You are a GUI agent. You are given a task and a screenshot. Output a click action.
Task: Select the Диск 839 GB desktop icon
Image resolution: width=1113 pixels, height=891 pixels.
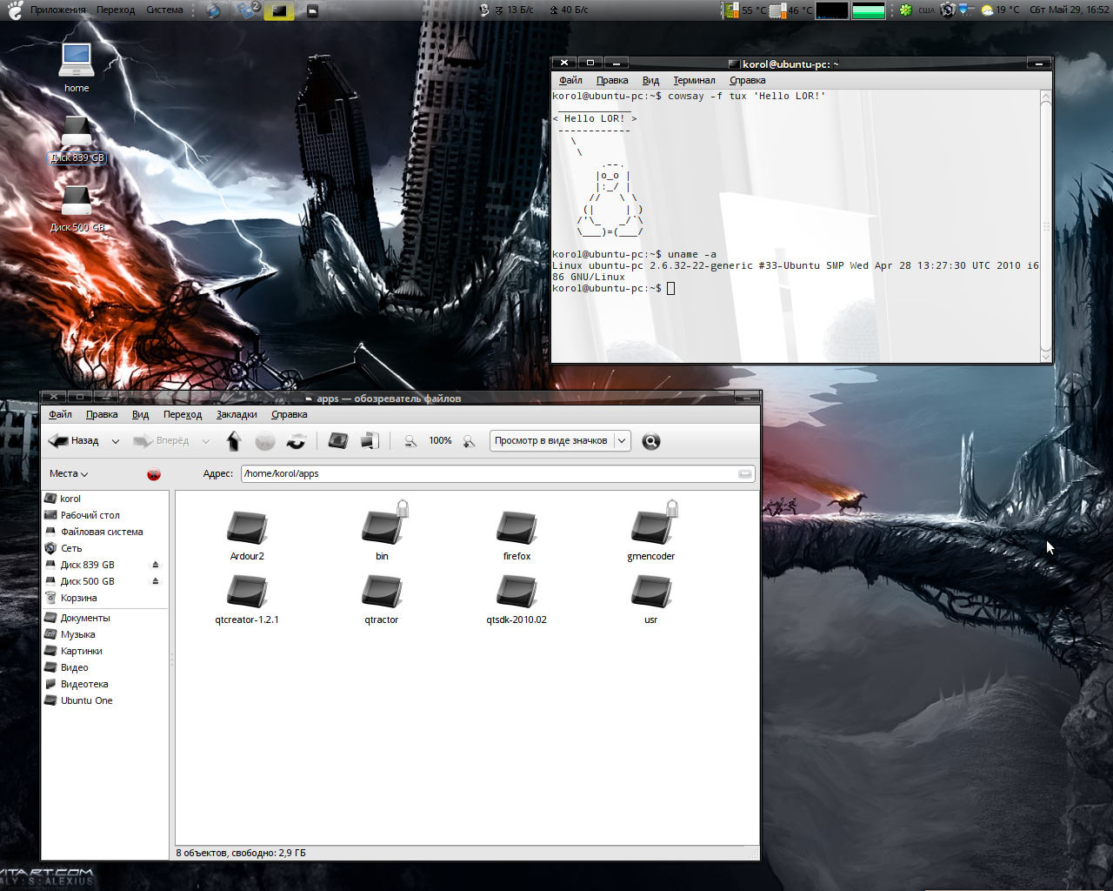[x=77, y=132]
